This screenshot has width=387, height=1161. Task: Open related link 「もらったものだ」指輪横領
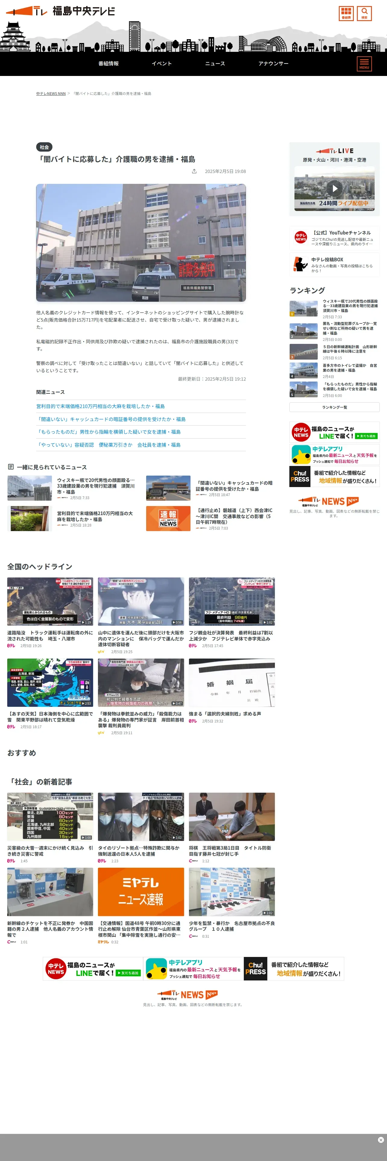pos(108,432)
